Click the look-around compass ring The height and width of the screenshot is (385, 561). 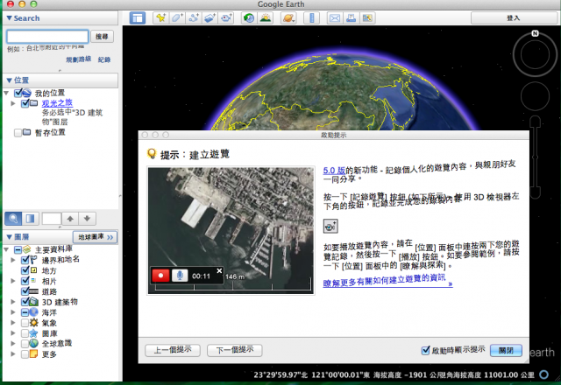click(535, 54)
